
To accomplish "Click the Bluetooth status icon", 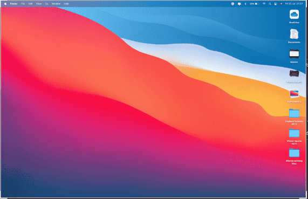I will tap(245, 4).
